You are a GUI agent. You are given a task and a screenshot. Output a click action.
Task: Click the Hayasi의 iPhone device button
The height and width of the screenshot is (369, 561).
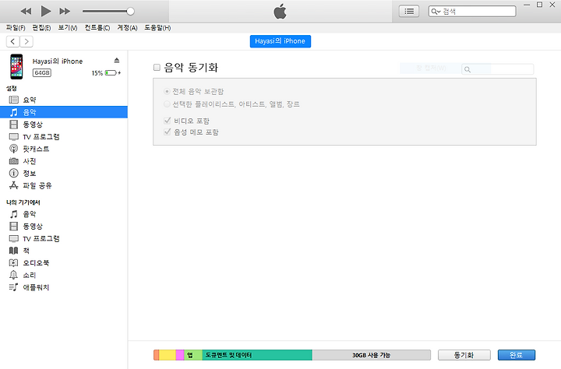(x=280, y=41)
